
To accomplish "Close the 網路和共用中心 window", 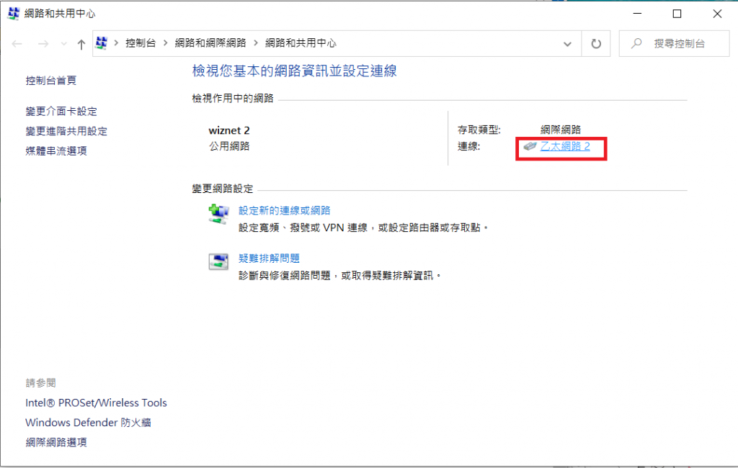I will tap(717, 14).
